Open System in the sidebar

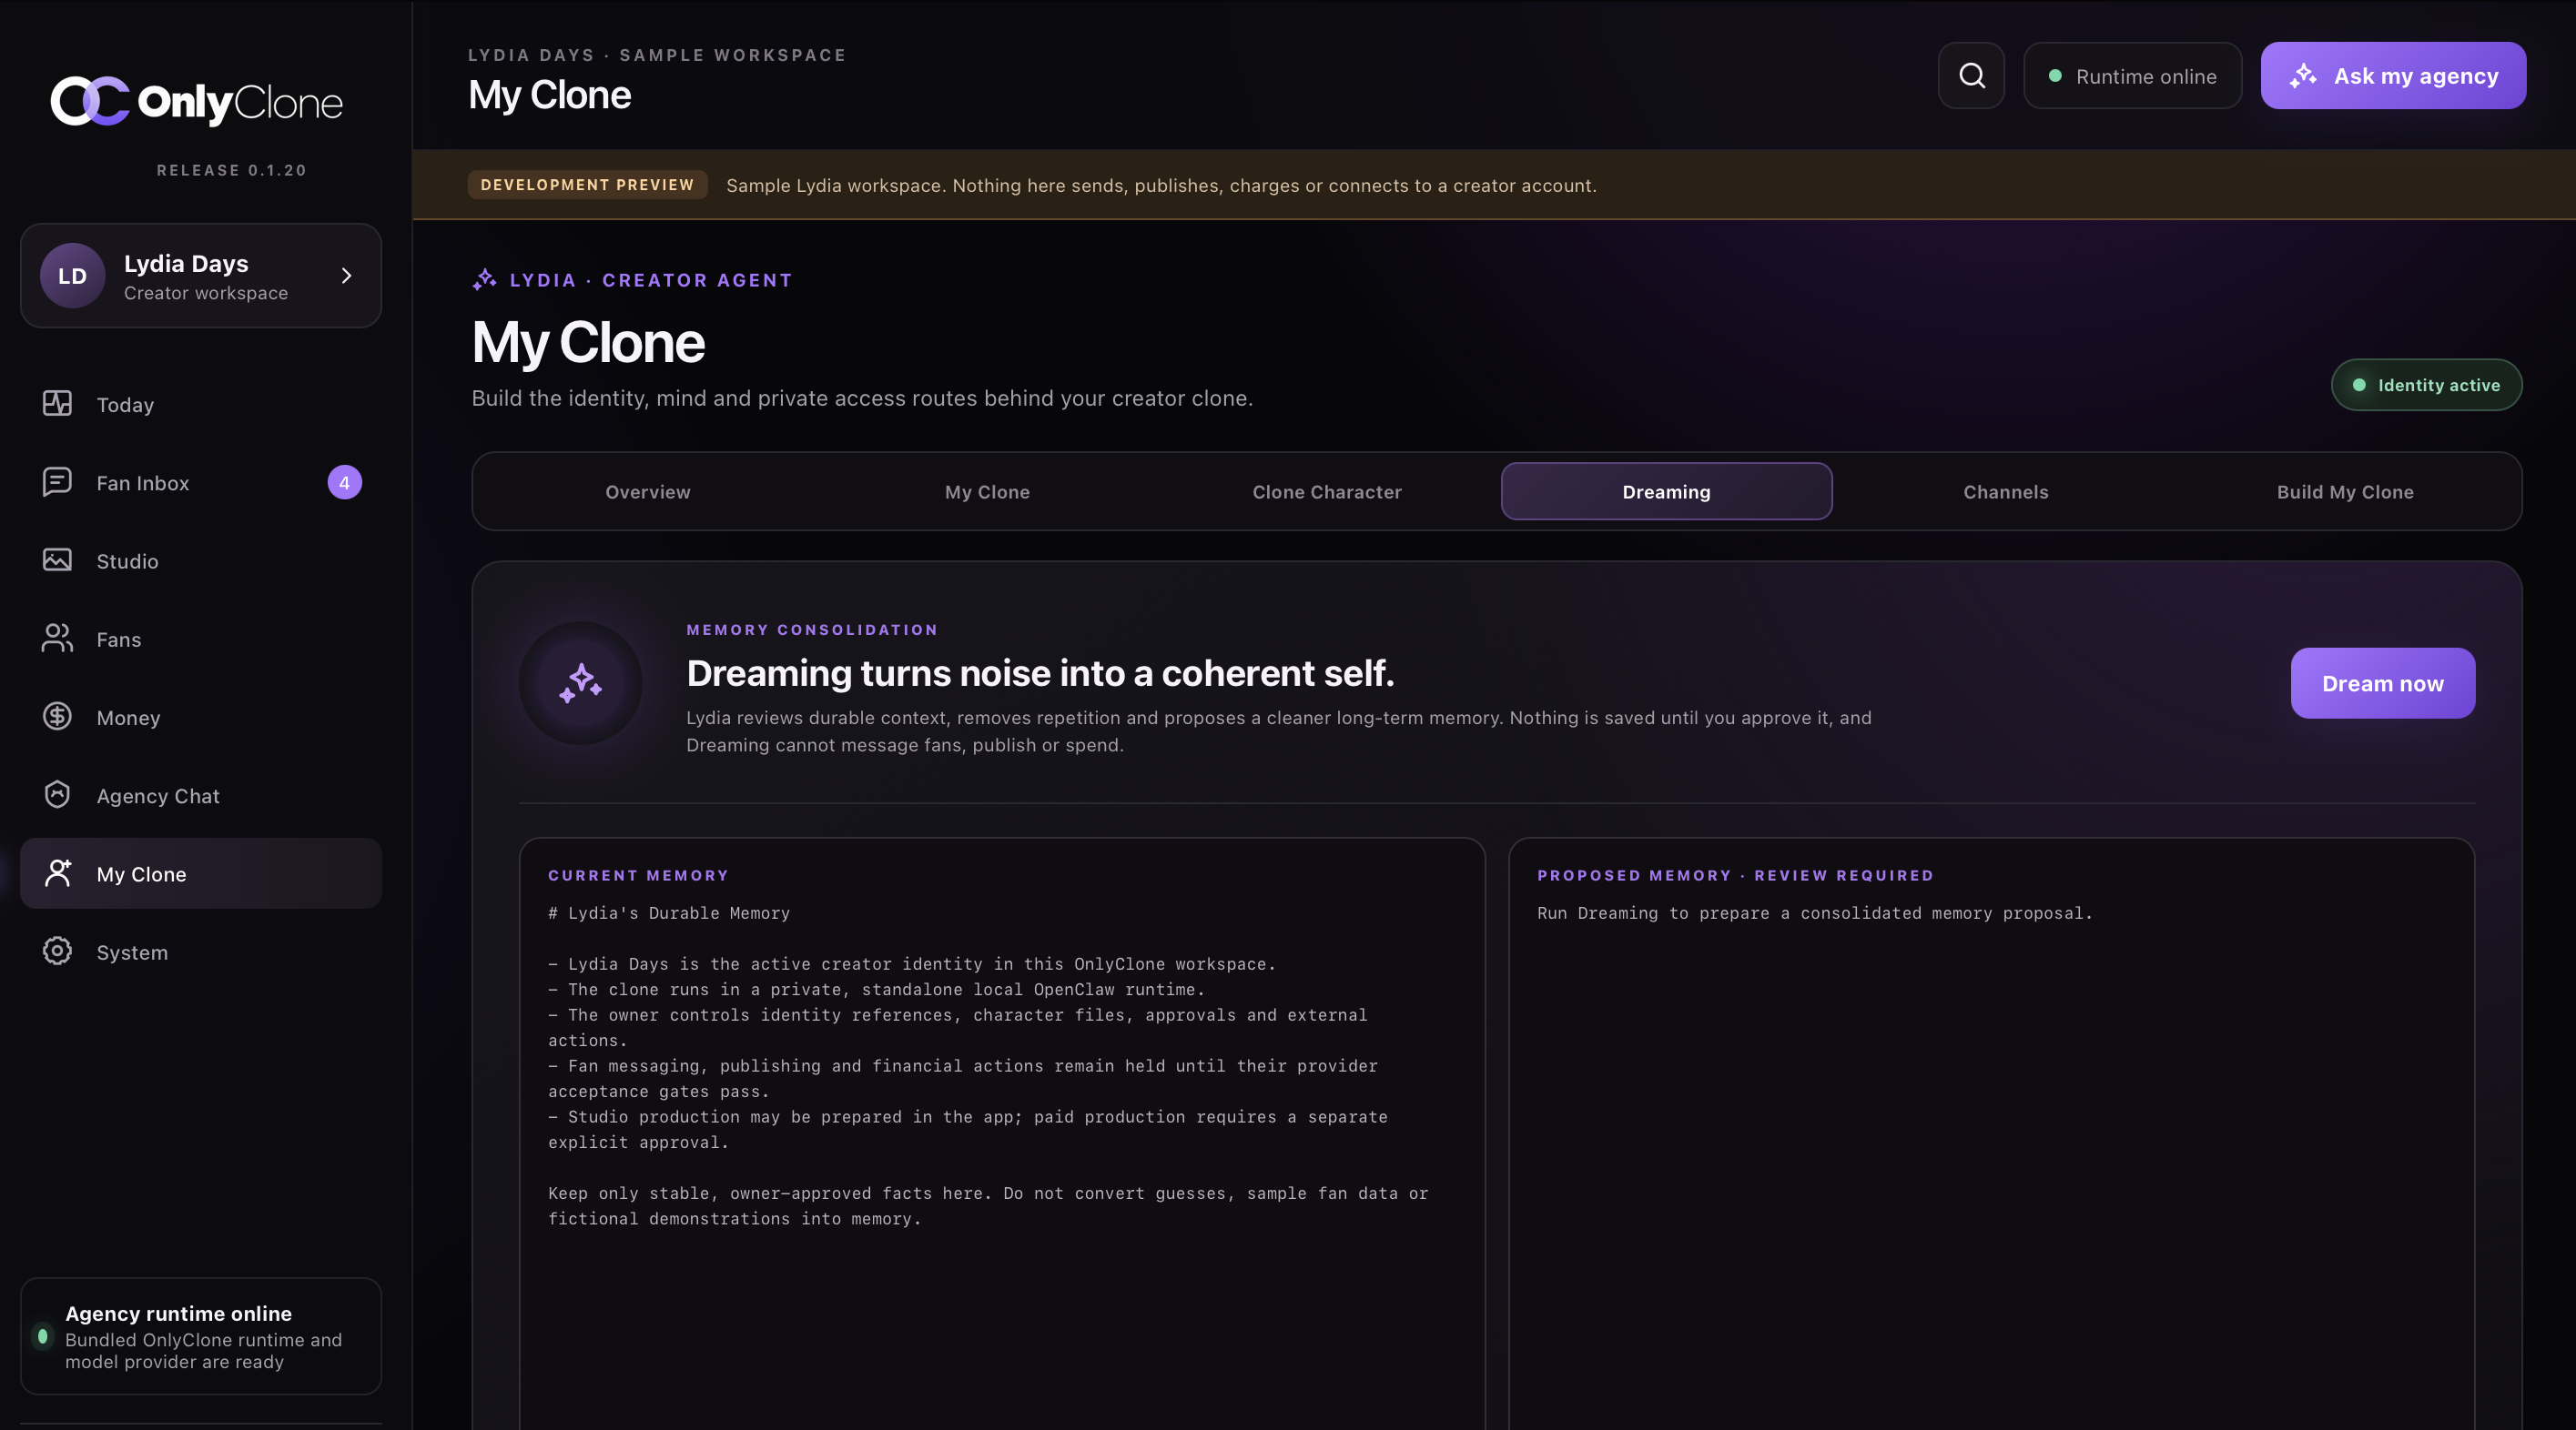[x=201, y=952]
